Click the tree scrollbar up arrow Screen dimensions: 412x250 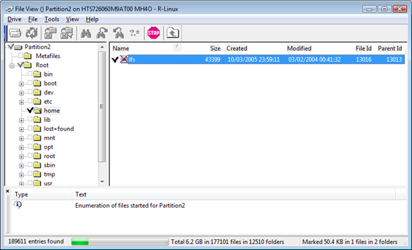pos(102,47)
